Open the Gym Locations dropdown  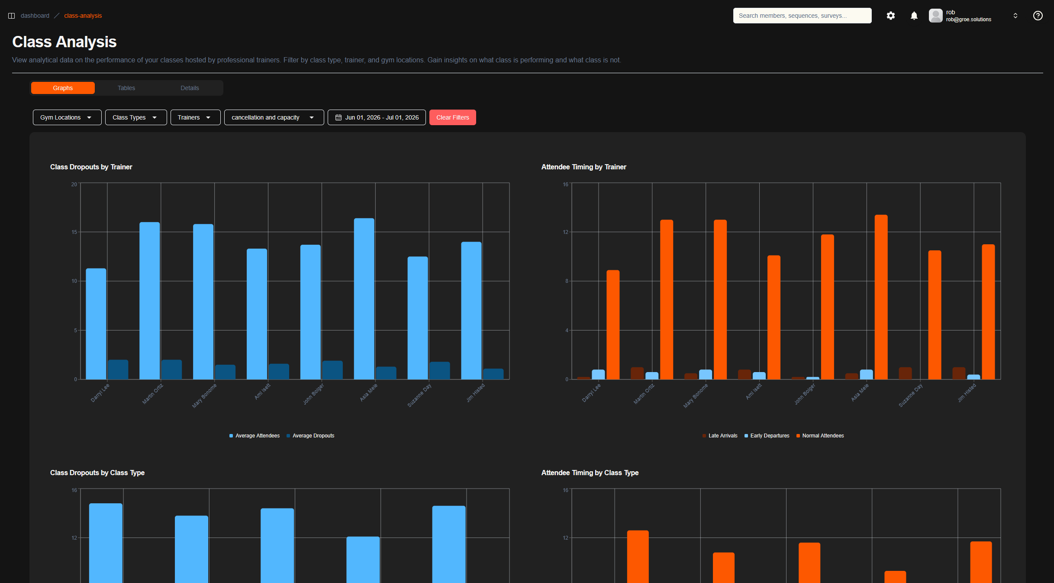pos(67,117)
